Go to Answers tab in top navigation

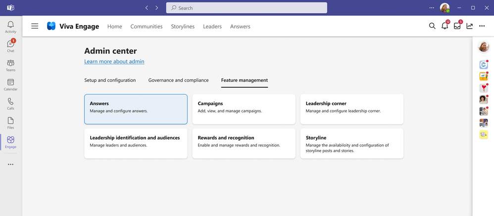240,26
